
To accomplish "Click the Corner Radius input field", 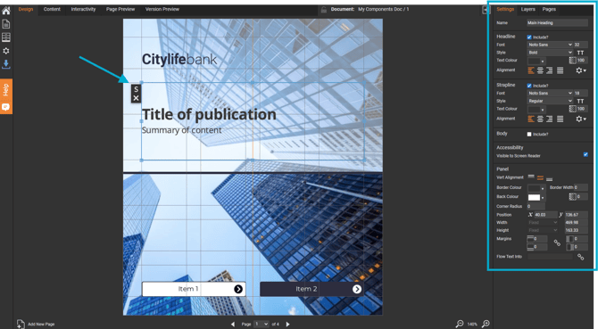I will pyautogui.click(x=536, y=206).
